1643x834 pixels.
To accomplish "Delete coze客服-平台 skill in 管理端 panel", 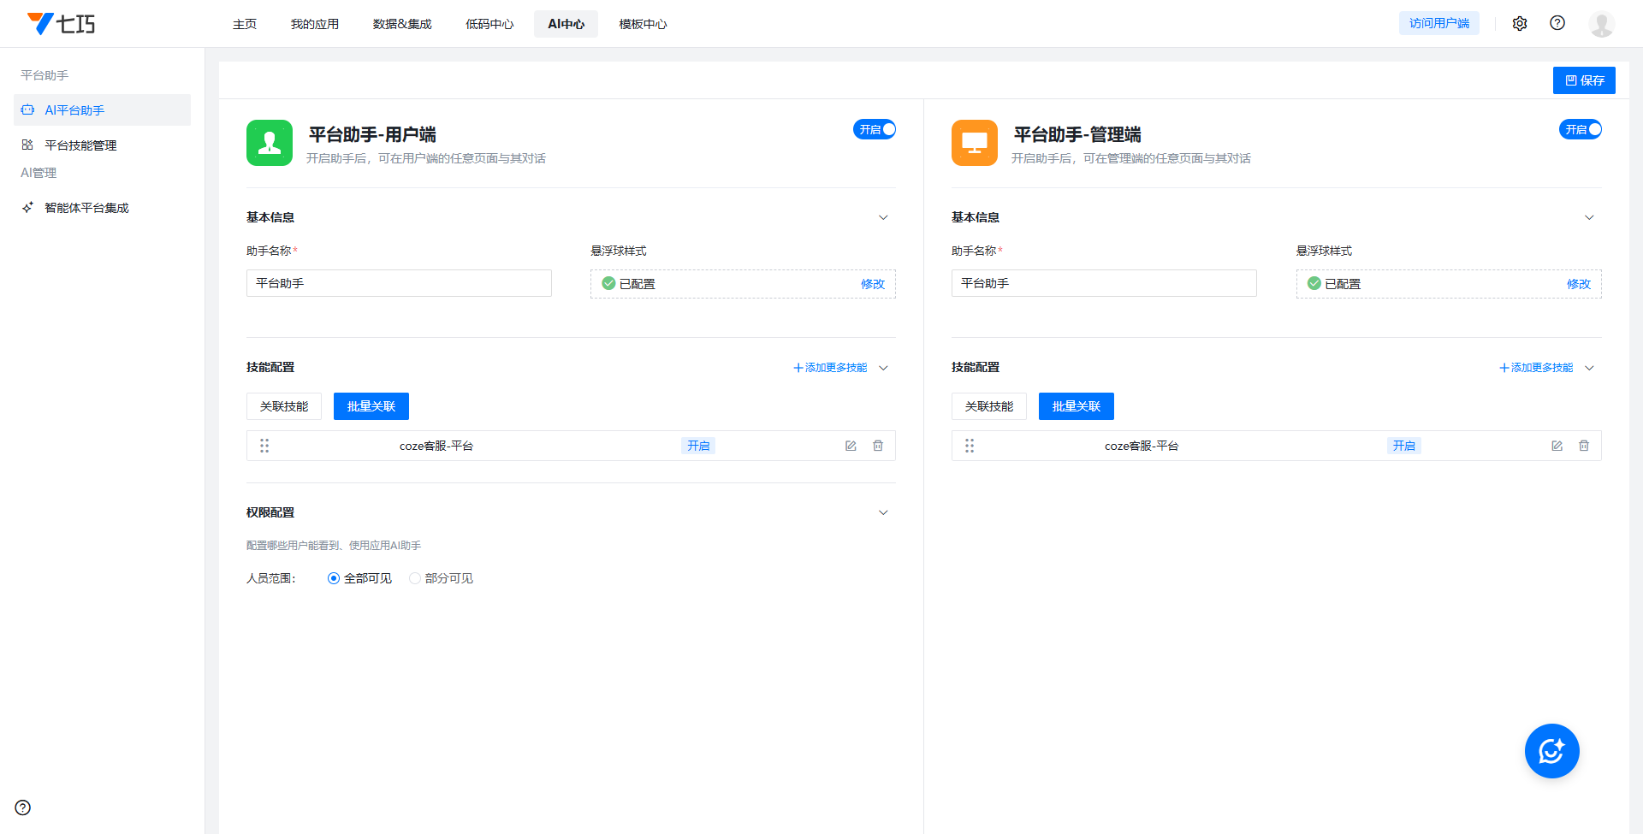I will (x=1584, y=446).
